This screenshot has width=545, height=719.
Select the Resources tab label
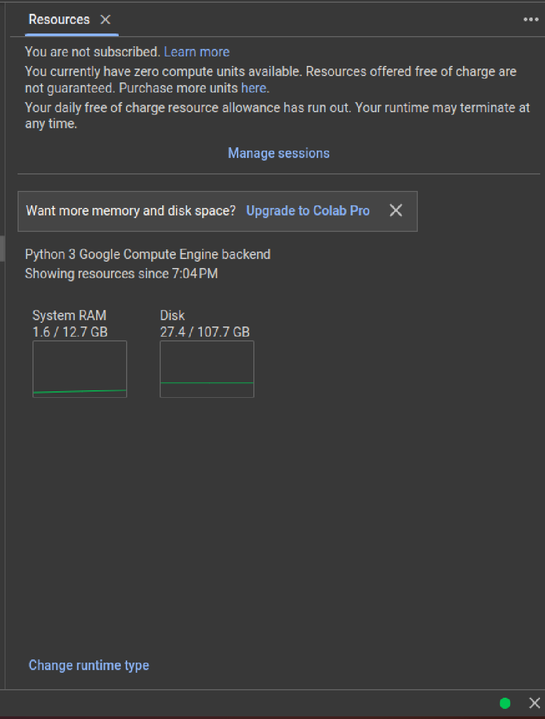point(59,19)
